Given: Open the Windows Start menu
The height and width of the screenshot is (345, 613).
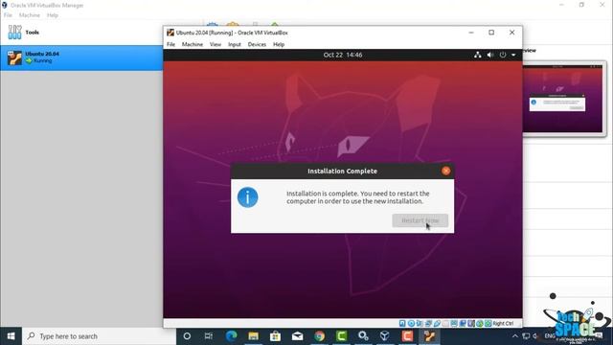Looking at the screenshot, I should pyautogui.click(x=11, y=336).
